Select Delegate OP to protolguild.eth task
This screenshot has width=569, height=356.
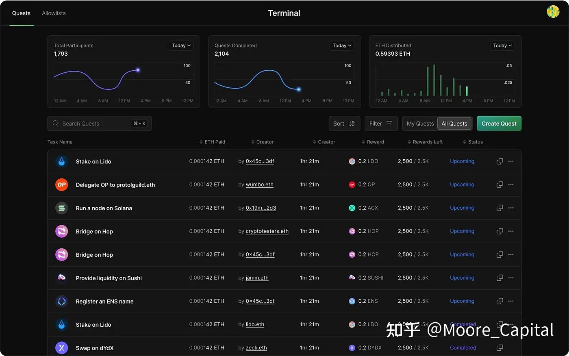(x=115, y=185)
